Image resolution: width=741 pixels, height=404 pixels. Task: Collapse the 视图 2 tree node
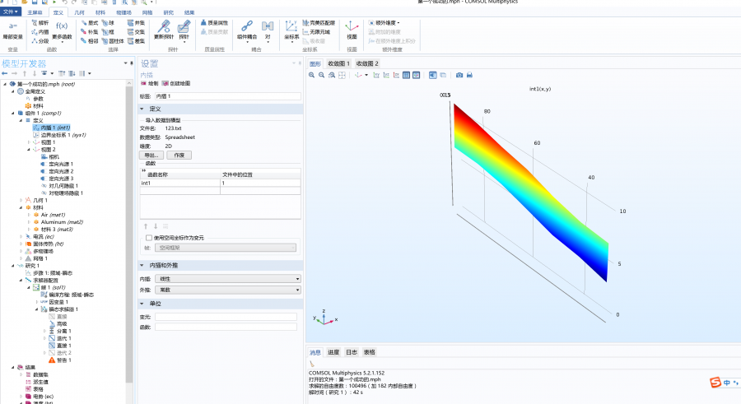point(29,149)
